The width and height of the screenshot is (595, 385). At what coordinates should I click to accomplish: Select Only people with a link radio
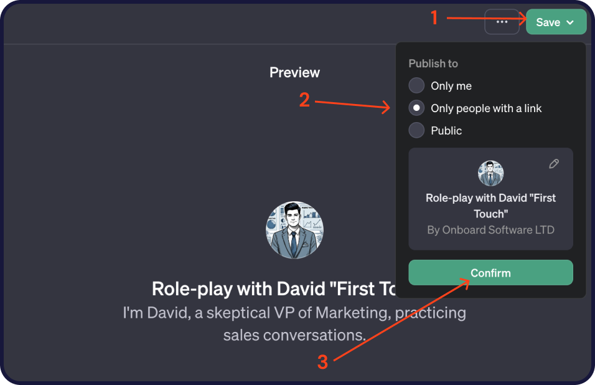[x=416, y=108]
